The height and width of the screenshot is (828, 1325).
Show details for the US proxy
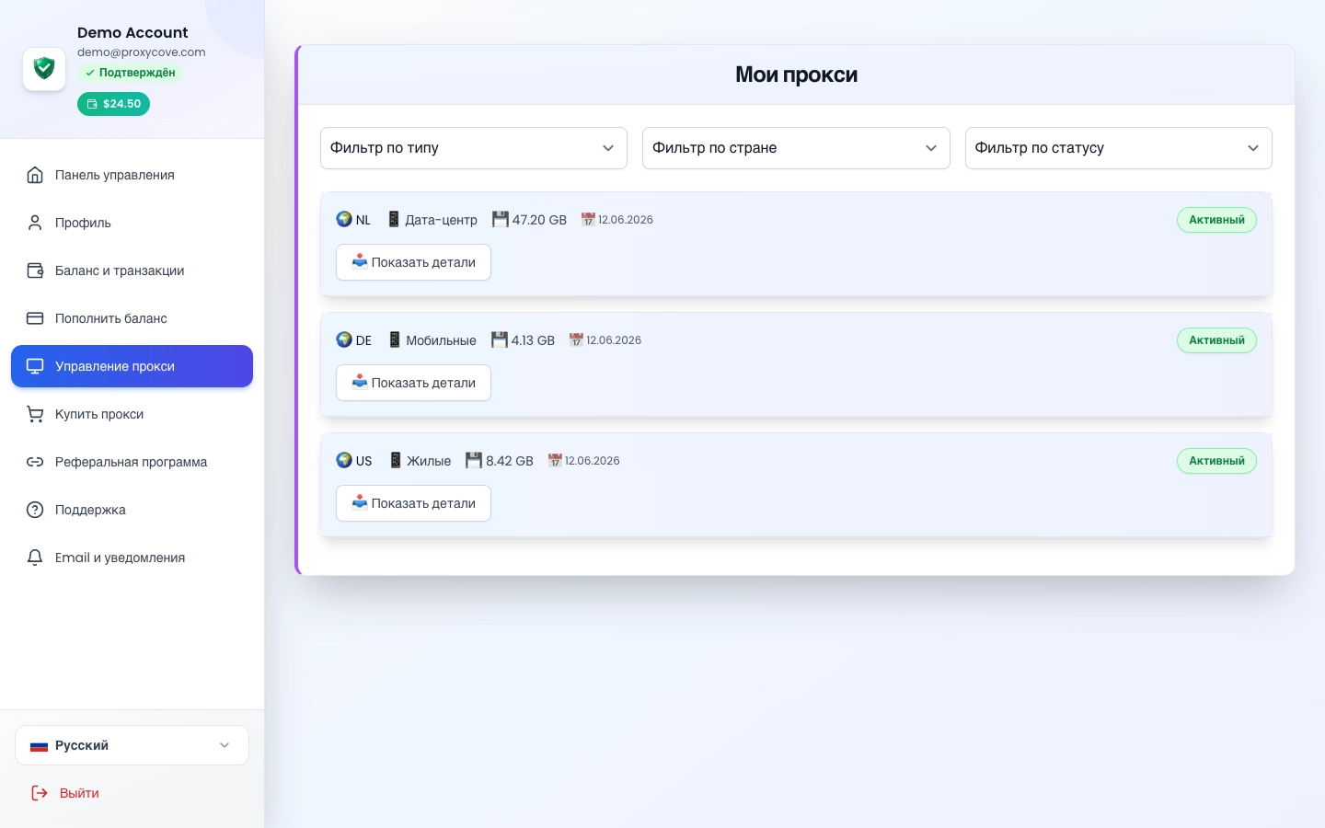click(413, 503)
